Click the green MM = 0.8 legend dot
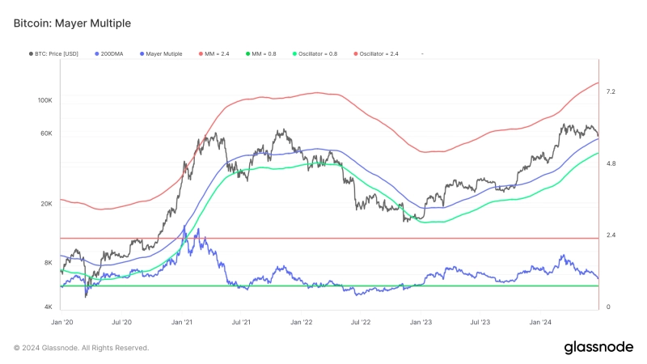Screen dimensions: 647x364 point(247,53)
